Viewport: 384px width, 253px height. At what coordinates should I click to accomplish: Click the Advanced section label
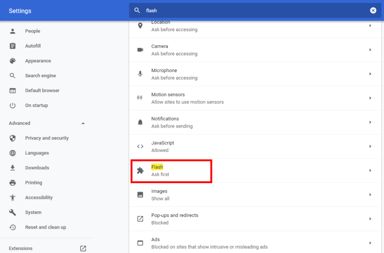pos(19,123)
